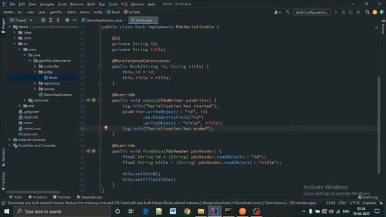The width and height of the screenshot is (386, 217).
Task: Toggle read-only lock icon in status bar
Action: (381, 203)
